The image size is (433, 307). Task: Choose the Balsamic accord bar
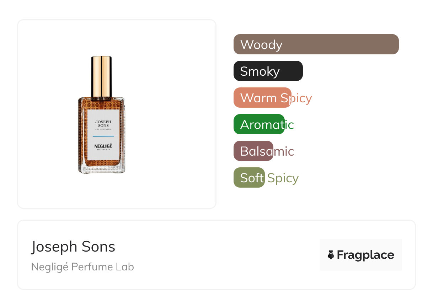click(253, 151)
